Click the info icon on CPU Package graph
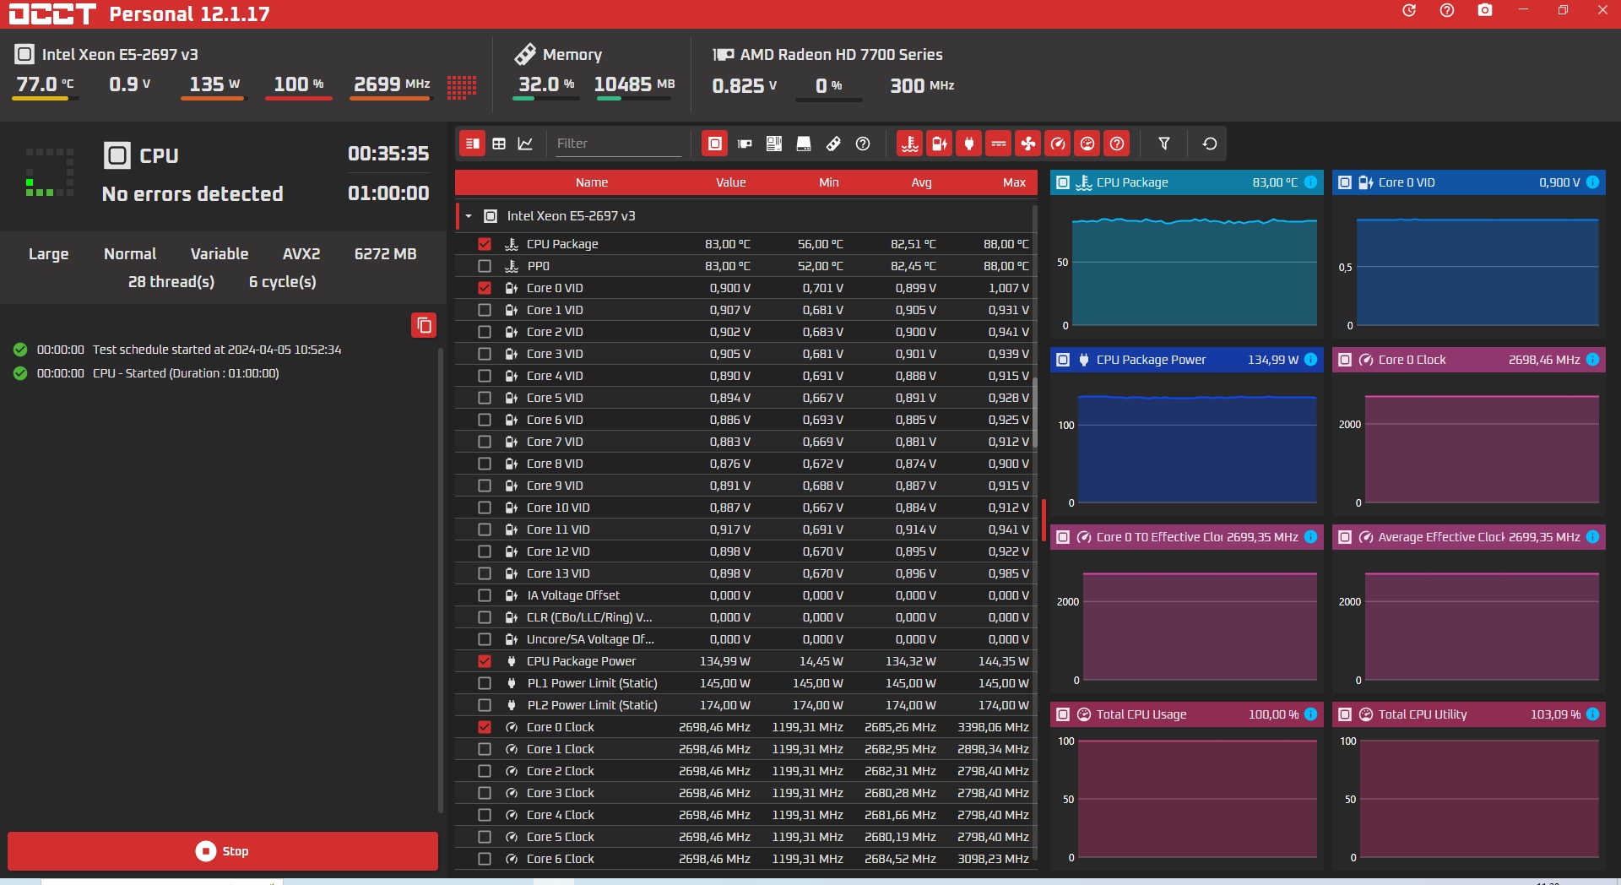Screen dimensions: 1621x885 click(x=1310, y=182)
